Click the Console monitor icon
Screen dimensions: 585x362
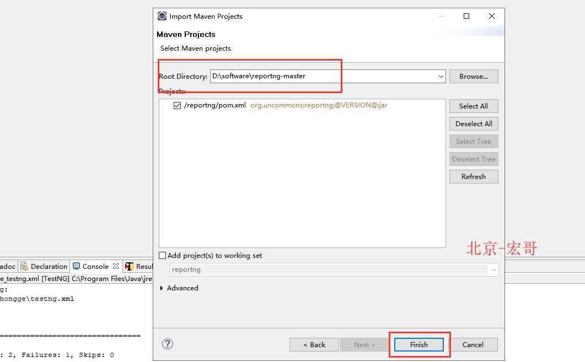coord(77,266)
